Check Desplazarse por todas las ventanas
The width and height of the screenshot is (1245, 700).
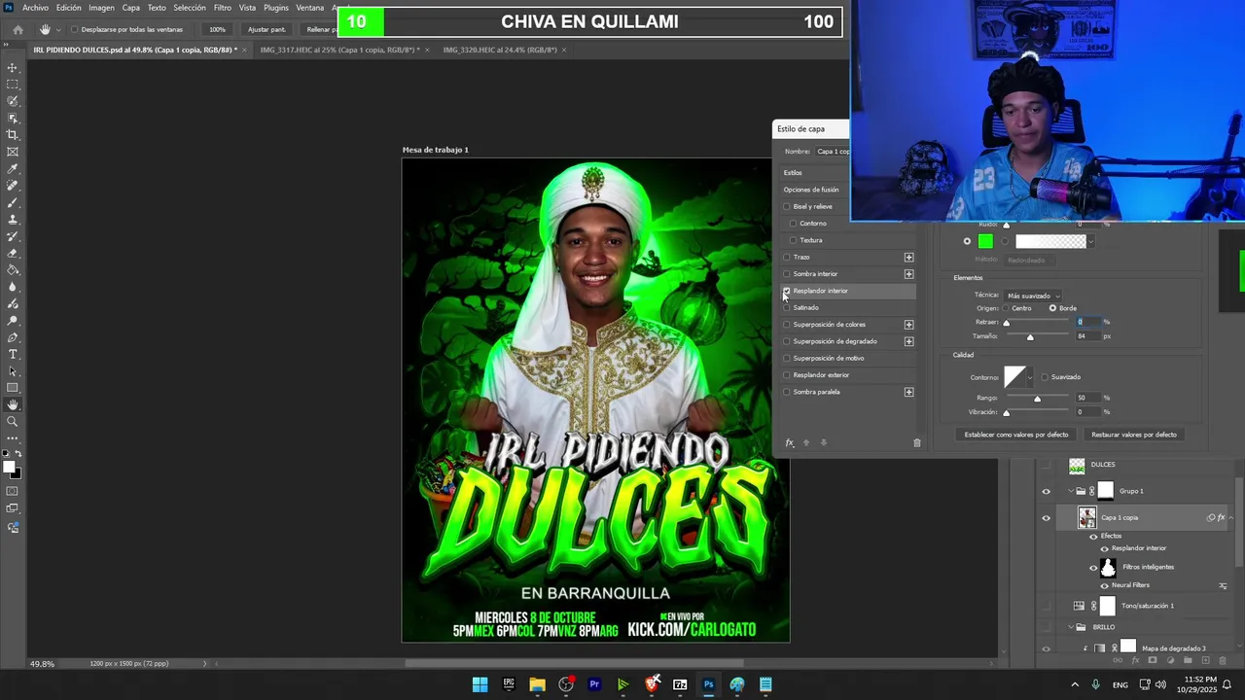(x=75, y=29)
